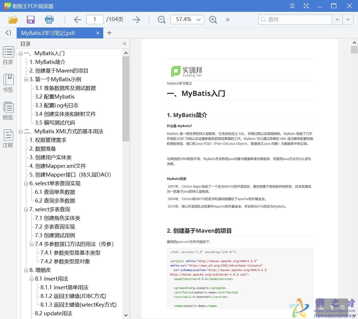Zoom out with the minus magnifier

click(162, 20)
